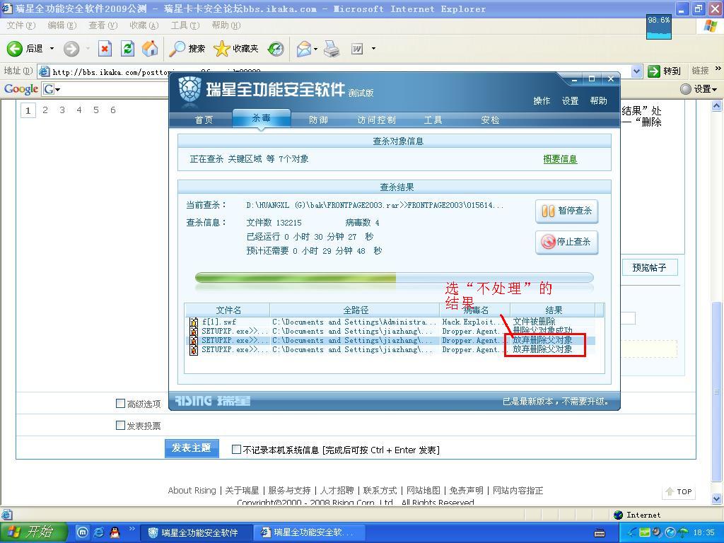Open the 帮助 menu in IE
Screen dimensions: 724x543
pos(226,25)
